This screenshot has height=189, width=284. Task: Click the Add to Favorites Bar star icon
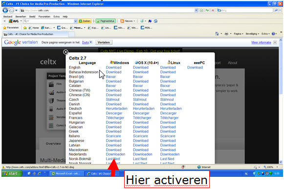click(x=25, y=28)
